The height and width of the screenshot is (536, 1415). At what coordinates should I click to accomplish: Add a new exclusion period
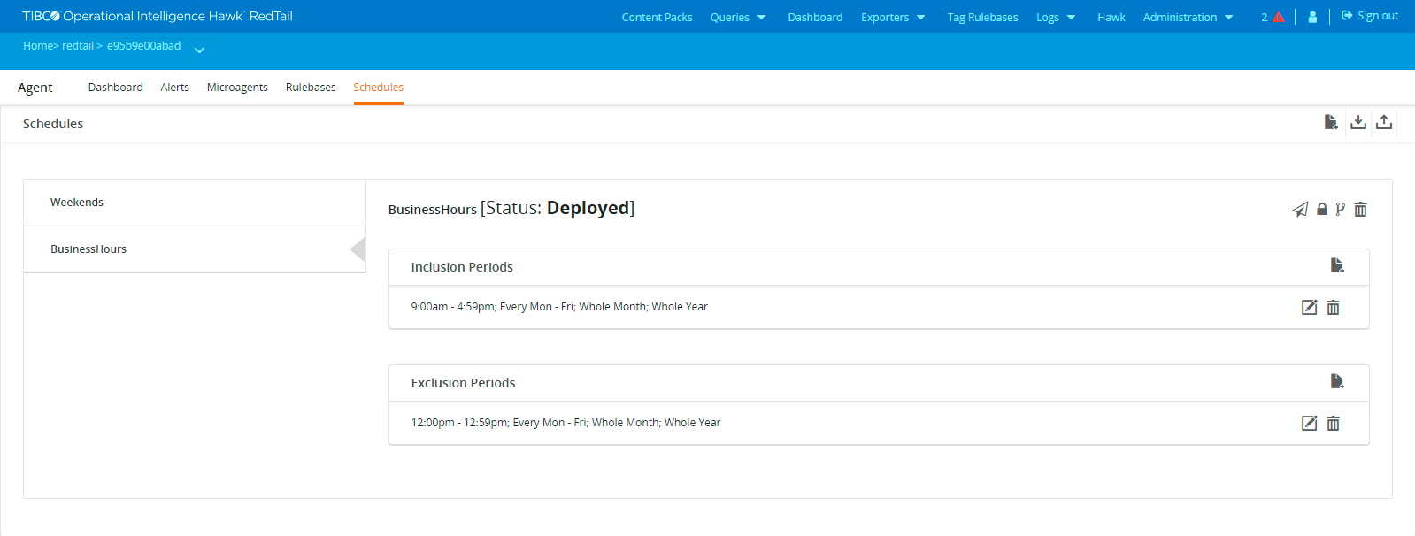tap(1337, 381)
